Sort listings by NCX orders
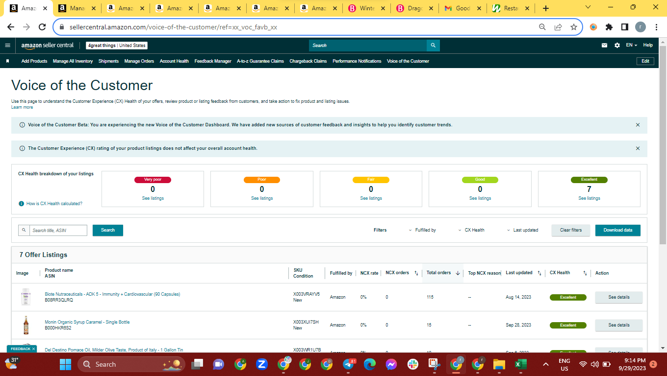The height and width of the screenshot is (376, 667). point(416,273)
